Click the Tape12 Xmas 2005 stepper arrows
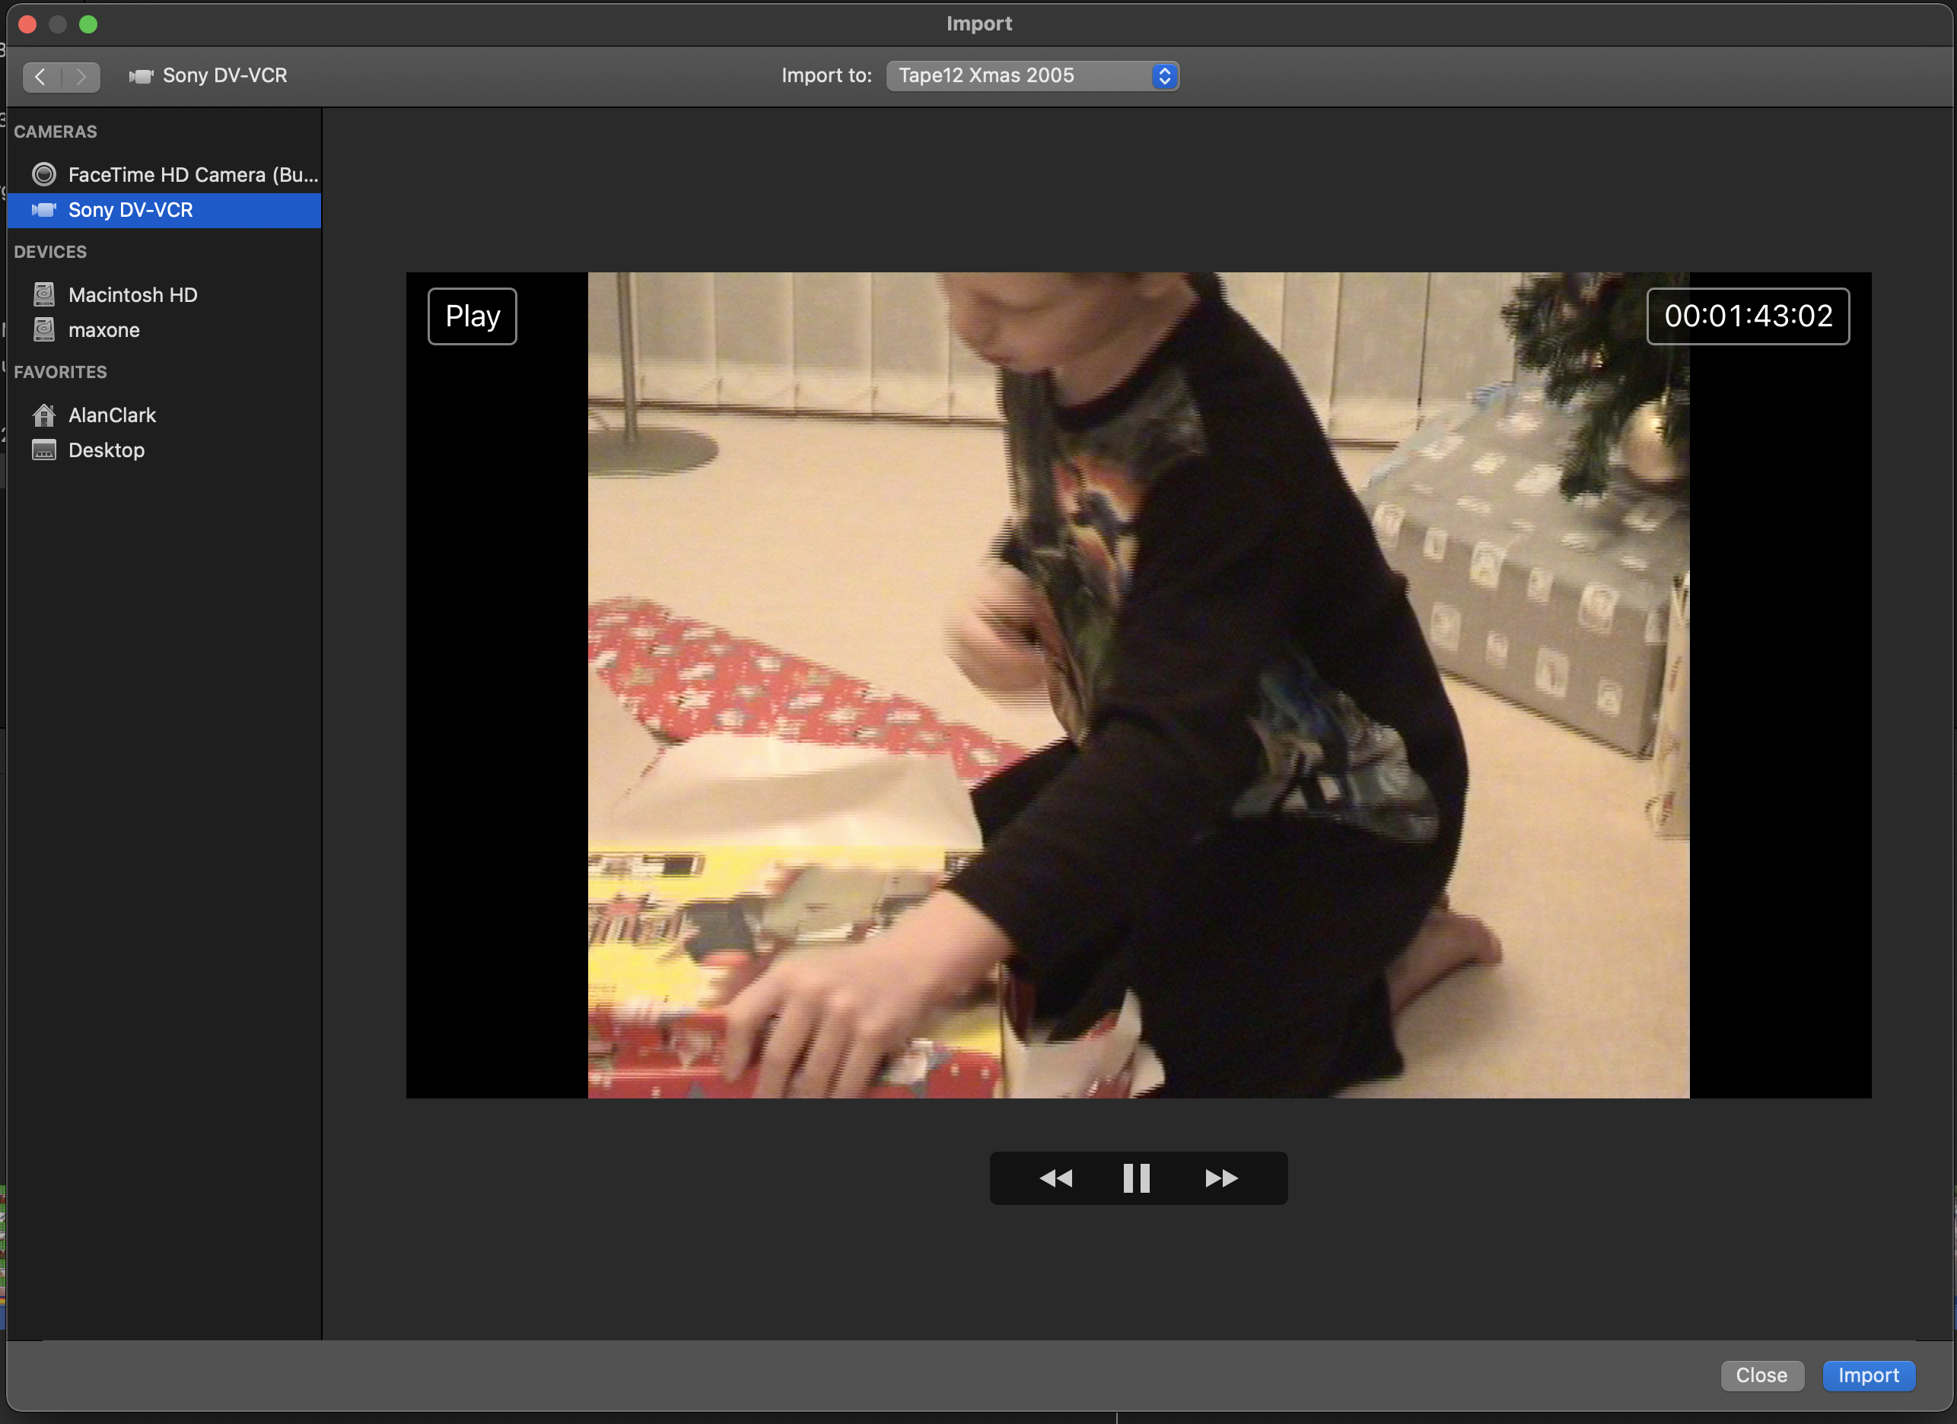Viewport: 1957px width, 1424px height. pyautogui.click(x=1164, y=76)
